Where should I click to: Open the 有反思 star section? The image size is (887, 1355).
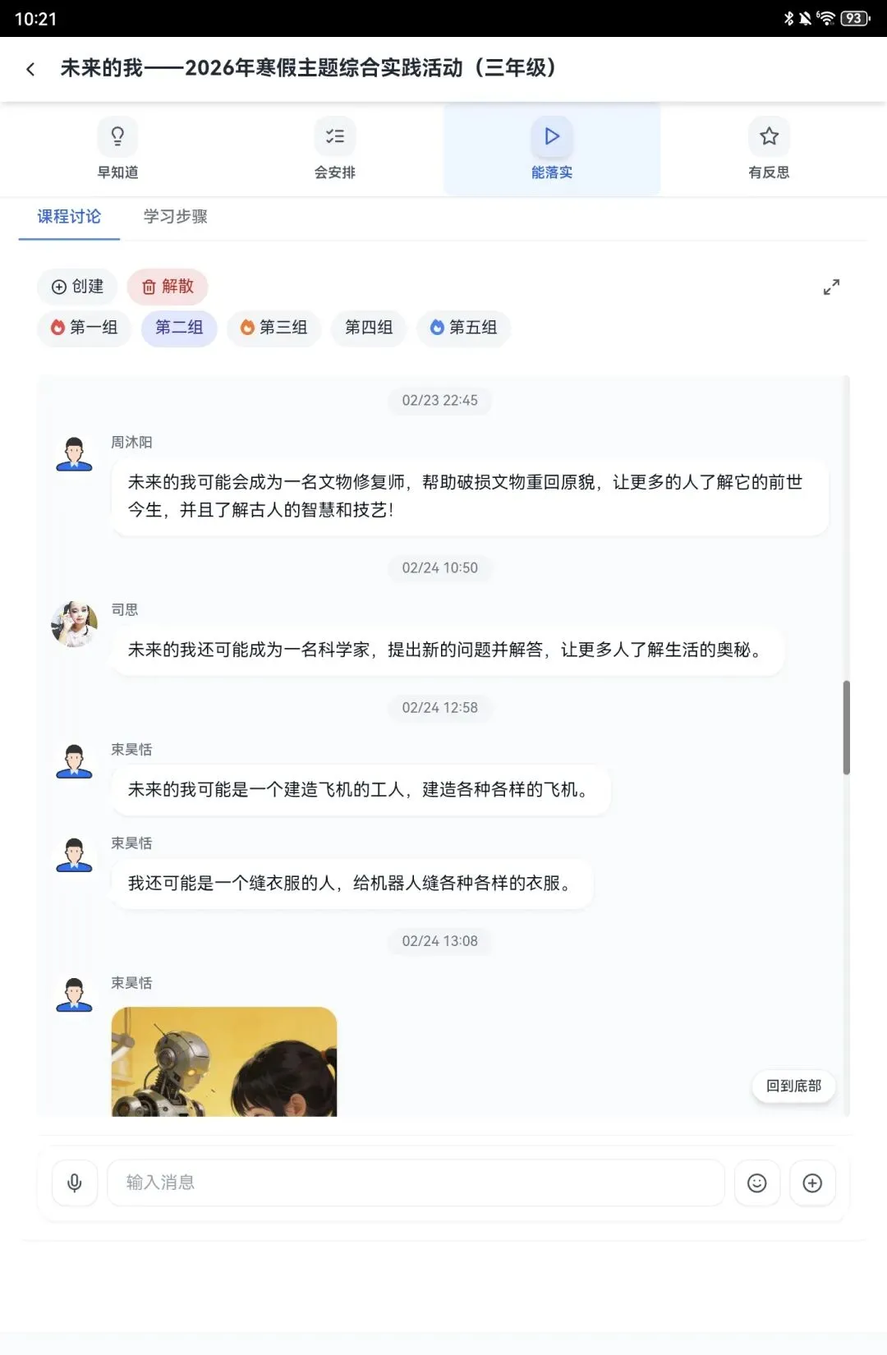point(769,149)
